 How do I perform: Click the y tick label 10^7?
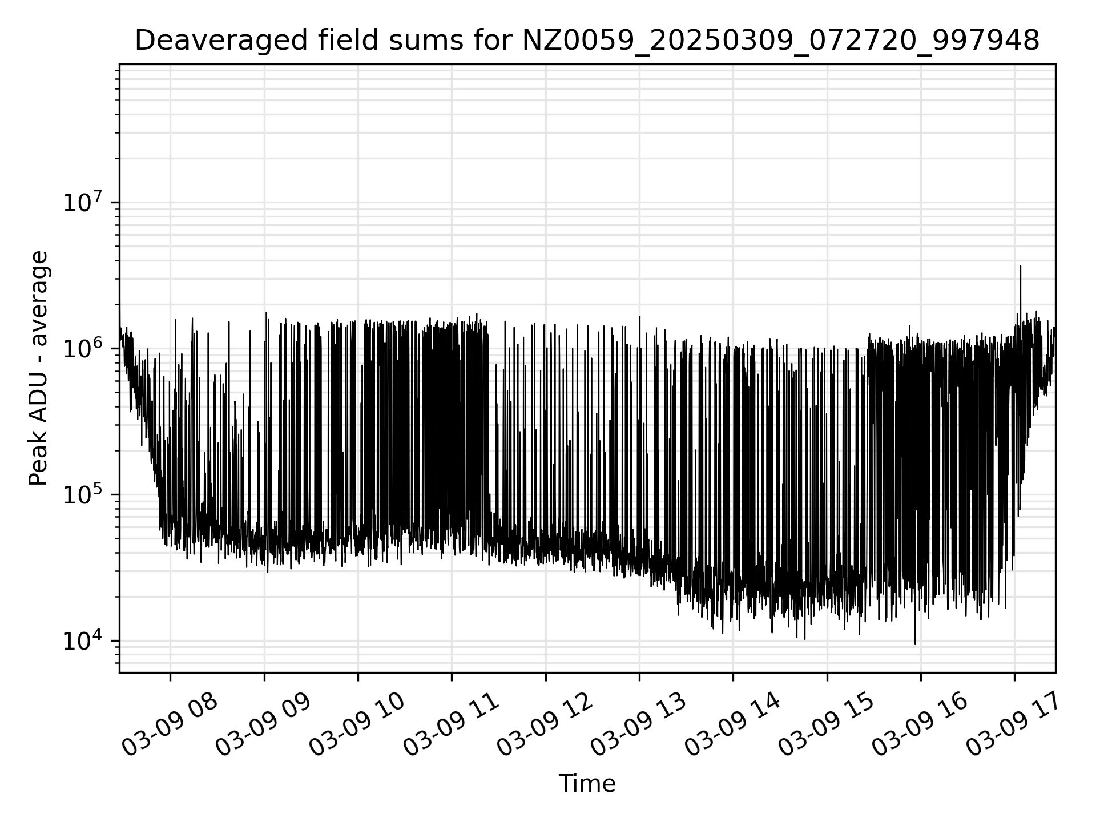(82, 202)
